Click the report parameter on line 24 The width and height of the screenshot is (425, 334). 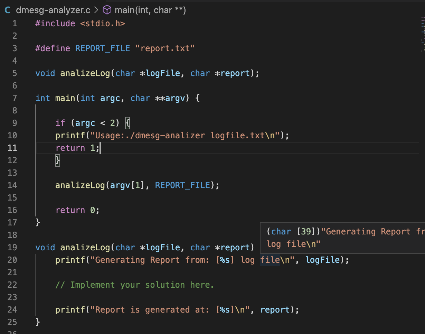click(275, 309)
